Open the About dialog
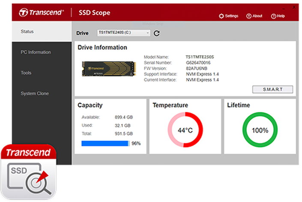302x202 pixels. point(254,16)
